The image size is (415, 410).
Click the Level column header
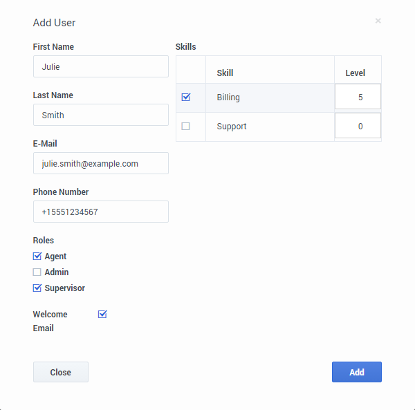(x=356, y=73)
